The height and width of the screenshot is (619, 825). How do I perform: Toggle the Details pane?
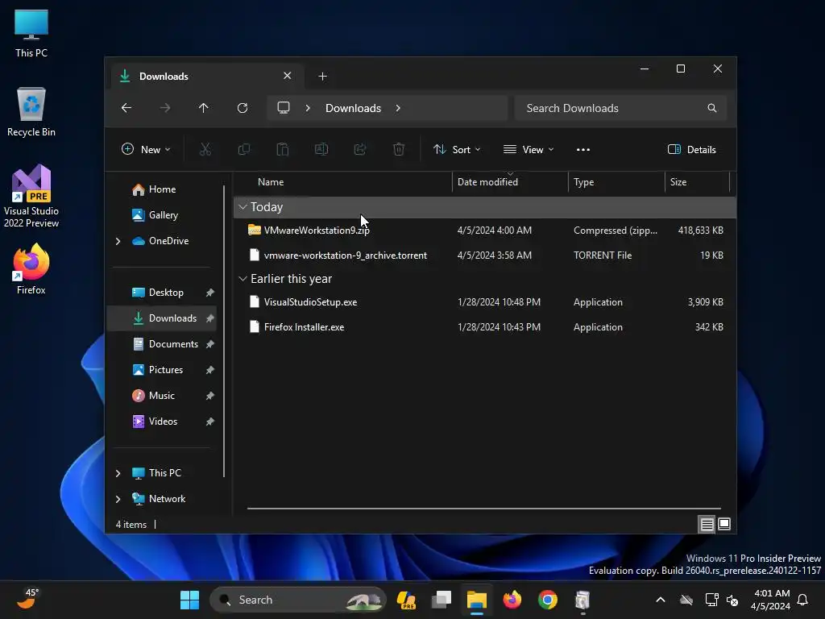(x=691, y=149)
